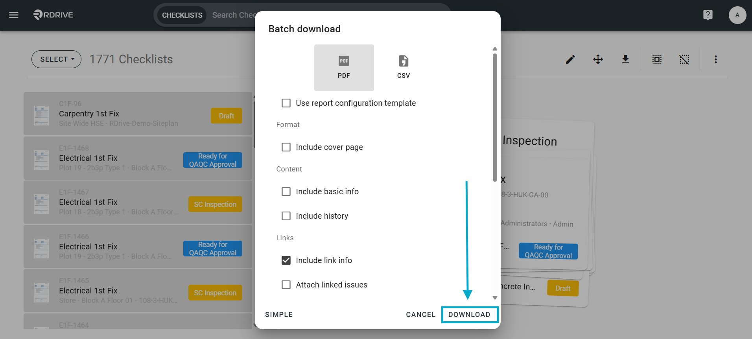Viewport: 752px width, 339px height.
Task: Click the Draft badge on the Concrete card
Action: click(563, 288)
